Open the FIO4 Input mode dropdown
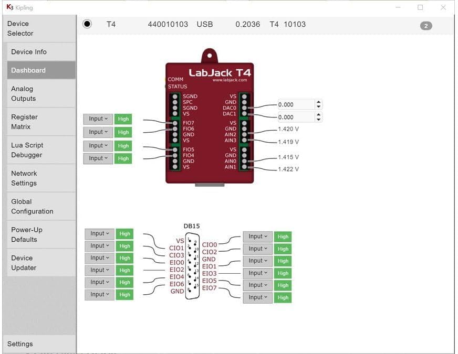The width and height of the screenshot is (458, 354). [x=98, y=158]
